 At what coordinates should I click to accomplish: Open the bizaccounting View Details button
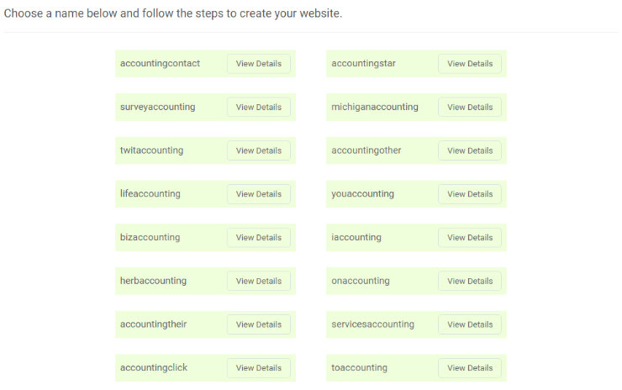pos(258,238)
